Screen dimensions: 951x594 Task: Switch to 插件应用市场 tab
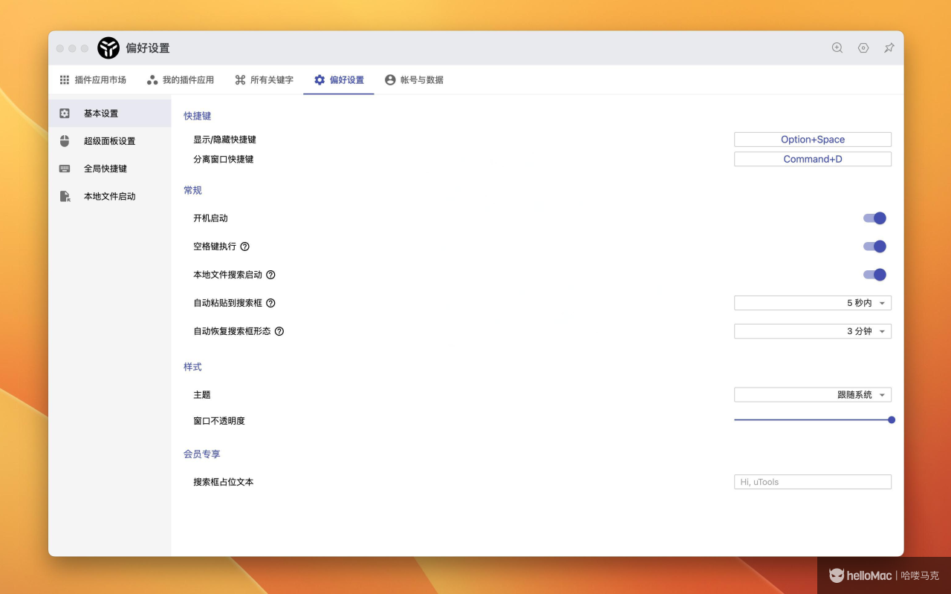pos(93,80)
